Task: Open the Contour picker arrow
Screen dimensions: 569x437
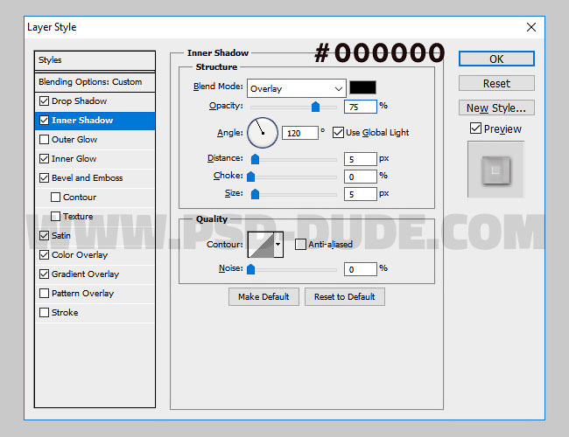Action: [x=278, y=244]
